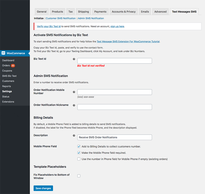Select Settings in the sidebar

pyautogui.click(x=7, y=91)
